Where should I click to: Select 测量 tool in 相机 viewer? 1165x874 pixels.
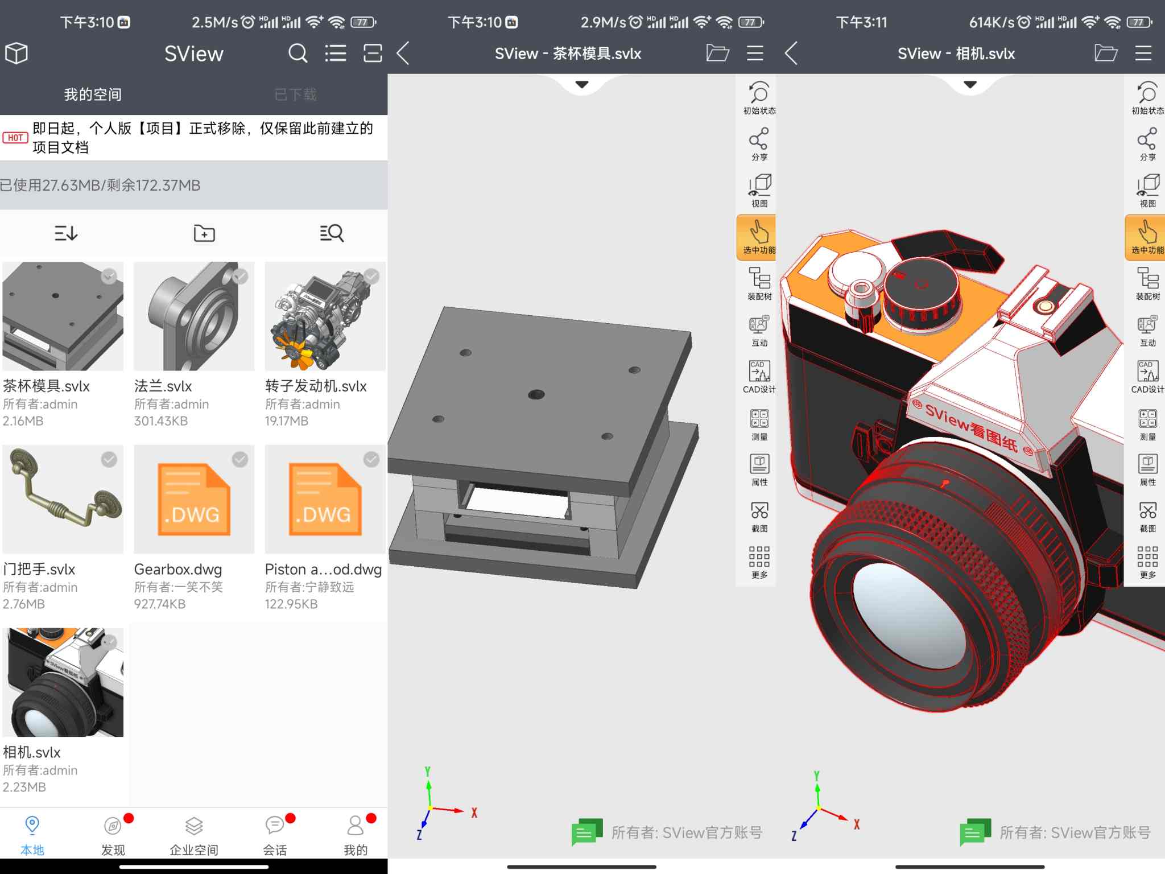[1147, 424]
